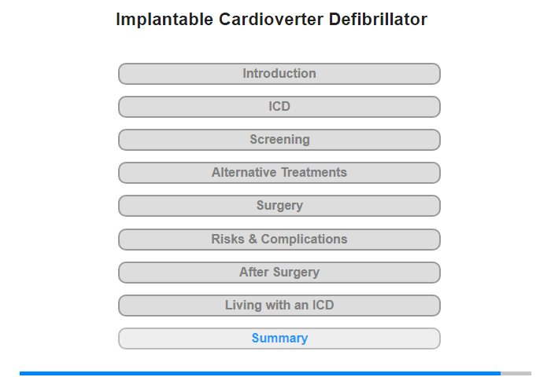Click the gray unfilled end of progress bar
The height and width of the screenshot is (377, 551).
click(x=516, y=373)
